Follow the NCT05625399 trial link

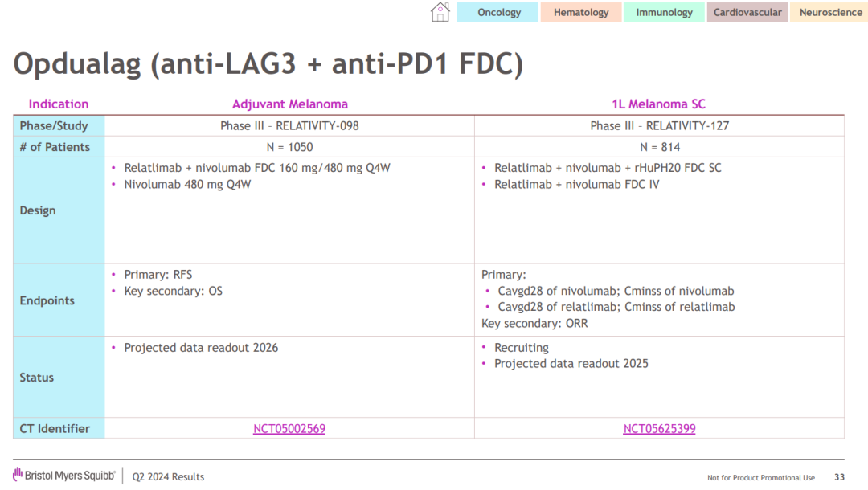[x=659, y=429]
